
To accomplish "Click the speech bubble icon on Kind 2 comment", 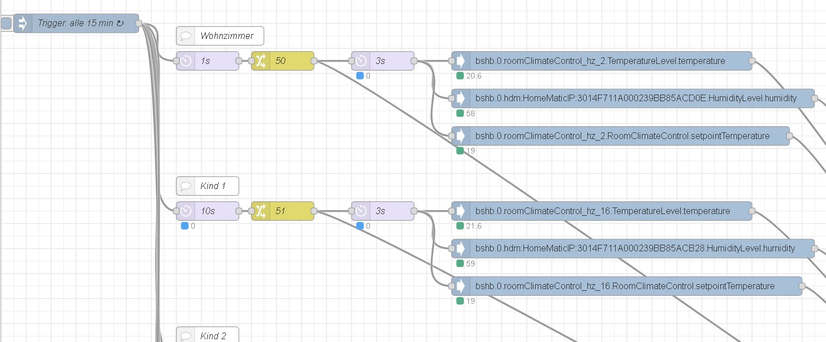I will (x=186, y=335).
